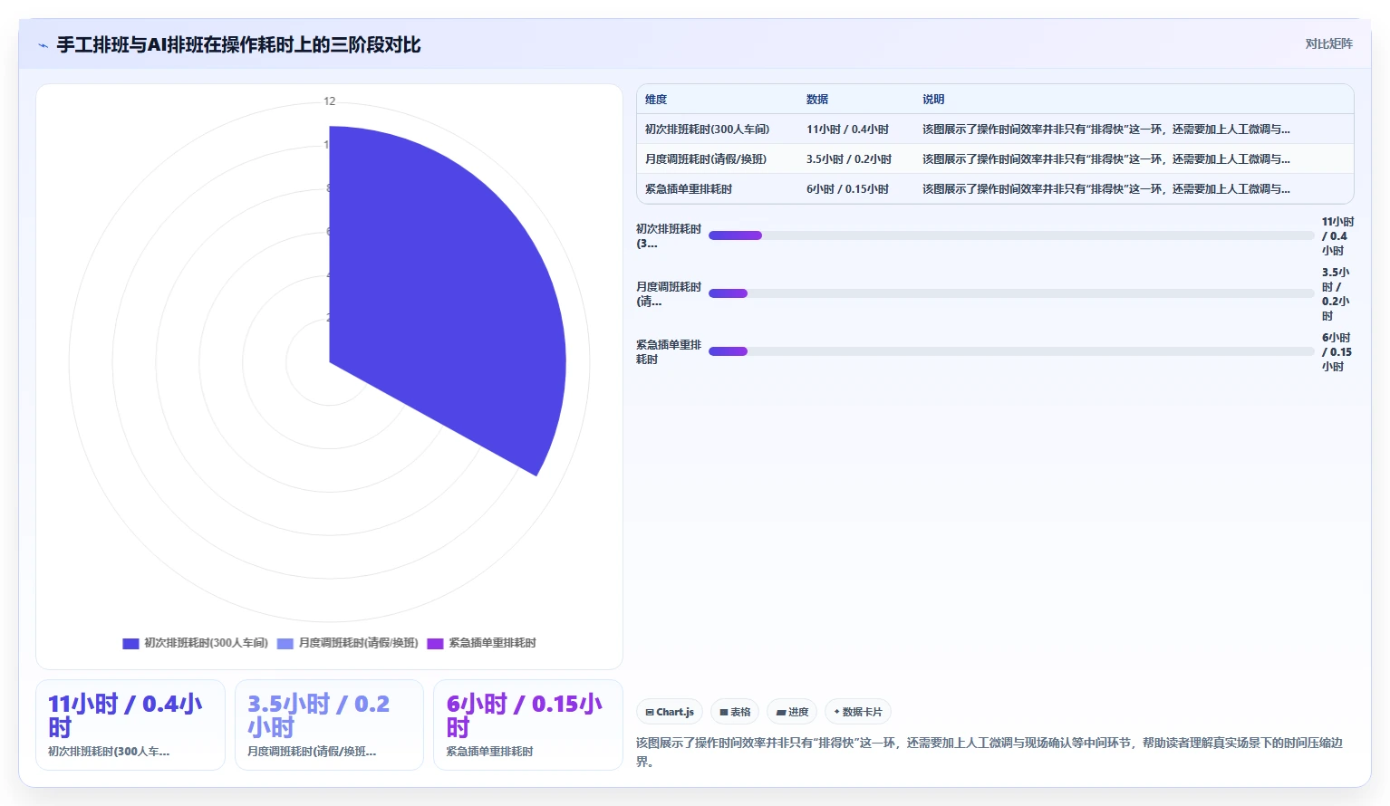Toggle the 月度调班耗时(请假/换班) legend swatch
The width and height of the screenshot is (1390, 806).
coord(285,643)
